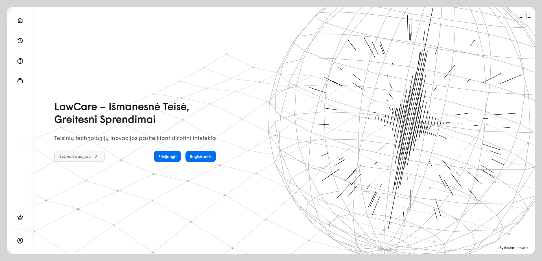Click the dense black line cluster in globe
The height and width of the screenshot is (261, 542).
pyautogui.click(x=409, y=119)
